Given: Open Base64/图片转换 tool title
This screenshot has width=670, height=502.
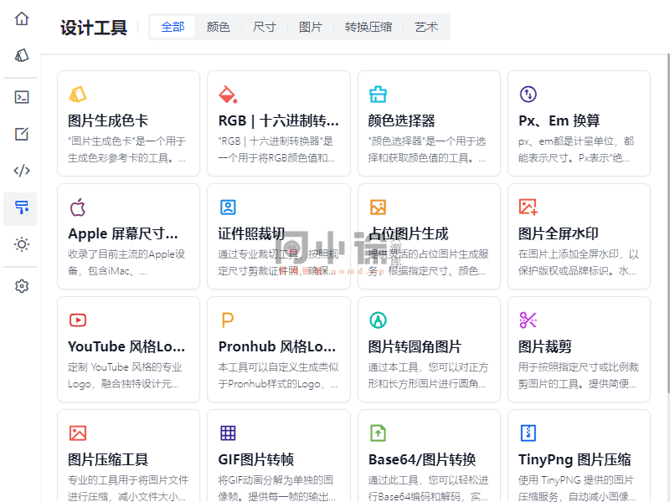Looking at the screenshot, I should coord(422,459).
